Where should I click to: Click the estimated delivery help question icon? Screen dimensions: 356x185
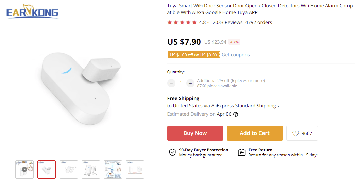click(236, 114)
